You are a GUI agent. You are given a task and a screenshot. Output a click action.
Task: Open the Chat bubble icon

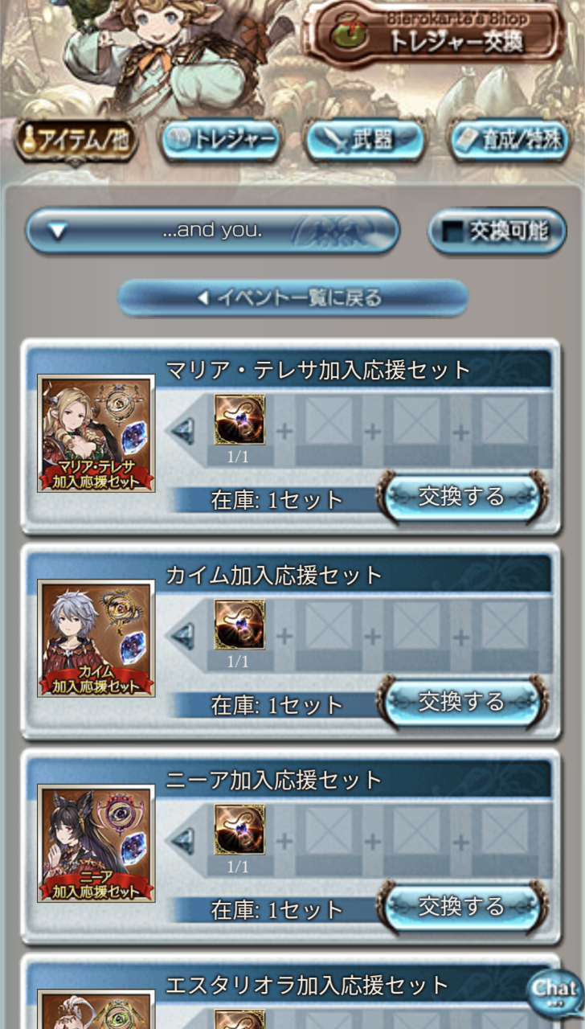554,991
